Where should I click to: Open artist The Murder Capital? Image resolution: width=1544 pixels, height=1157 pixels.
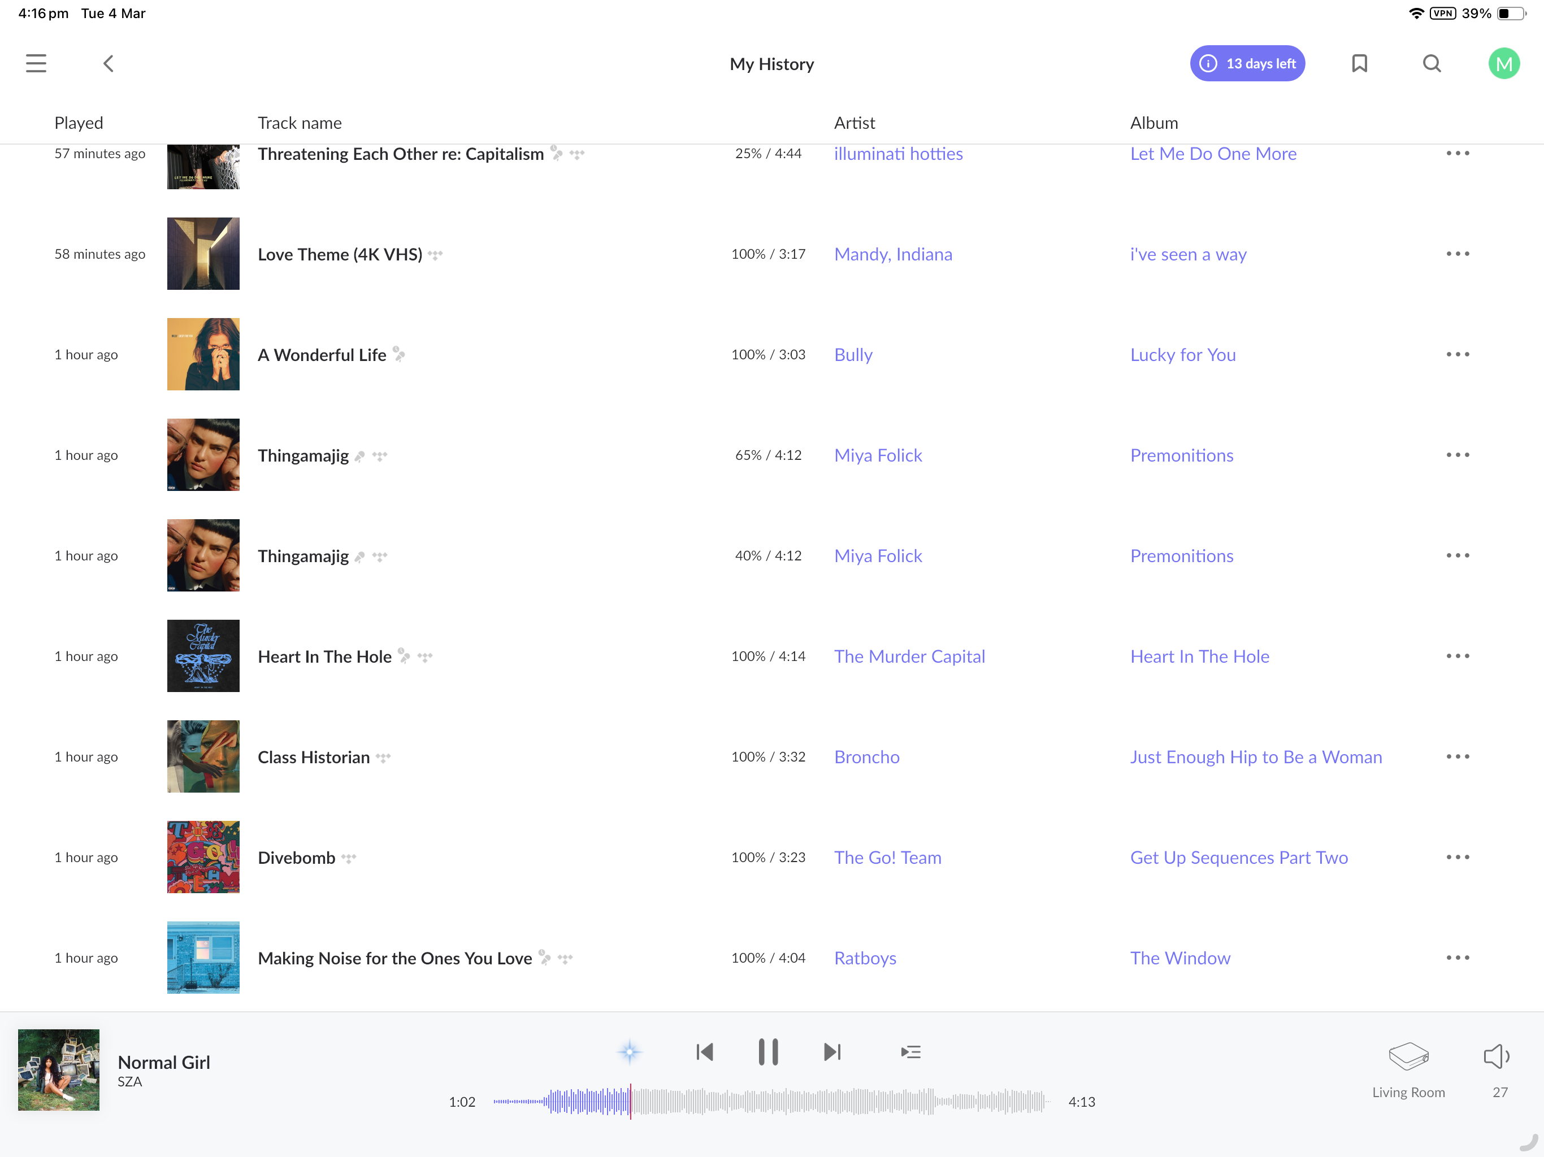point(909,656)
